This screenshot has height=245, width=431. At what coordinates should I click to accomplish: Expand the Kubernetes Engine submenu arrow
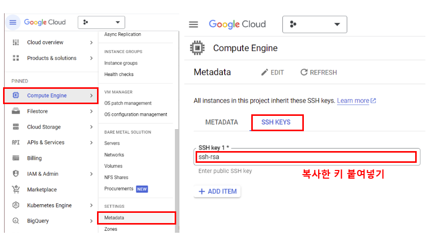coord(91,205)
